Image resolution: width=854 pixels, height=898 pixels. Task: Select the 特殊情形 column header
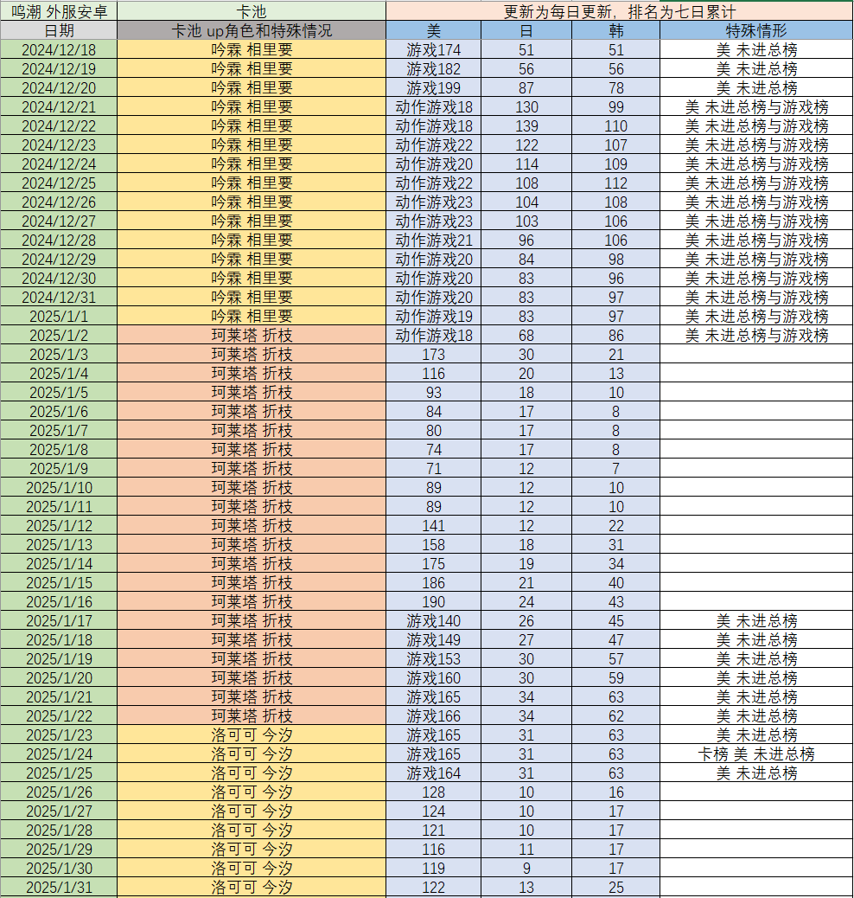click(x=756, y=30)
